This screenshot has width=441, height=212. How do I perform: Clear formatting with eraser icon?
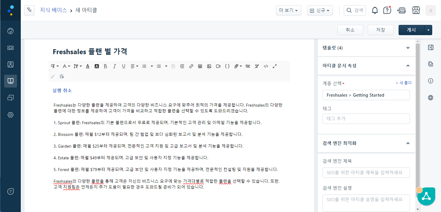click(257, 66)
